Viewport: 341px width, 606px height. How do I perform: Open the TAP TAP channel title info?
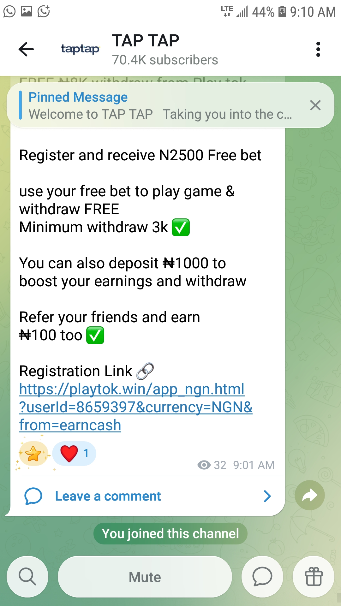click(146, 40)
